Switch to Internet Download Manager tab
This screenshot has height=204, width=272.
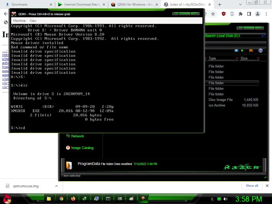(82, 5)
